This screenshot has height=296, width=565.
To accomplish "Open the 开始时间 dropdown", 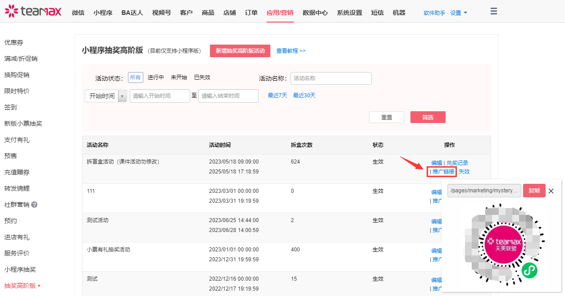I will tap(106, 96).
